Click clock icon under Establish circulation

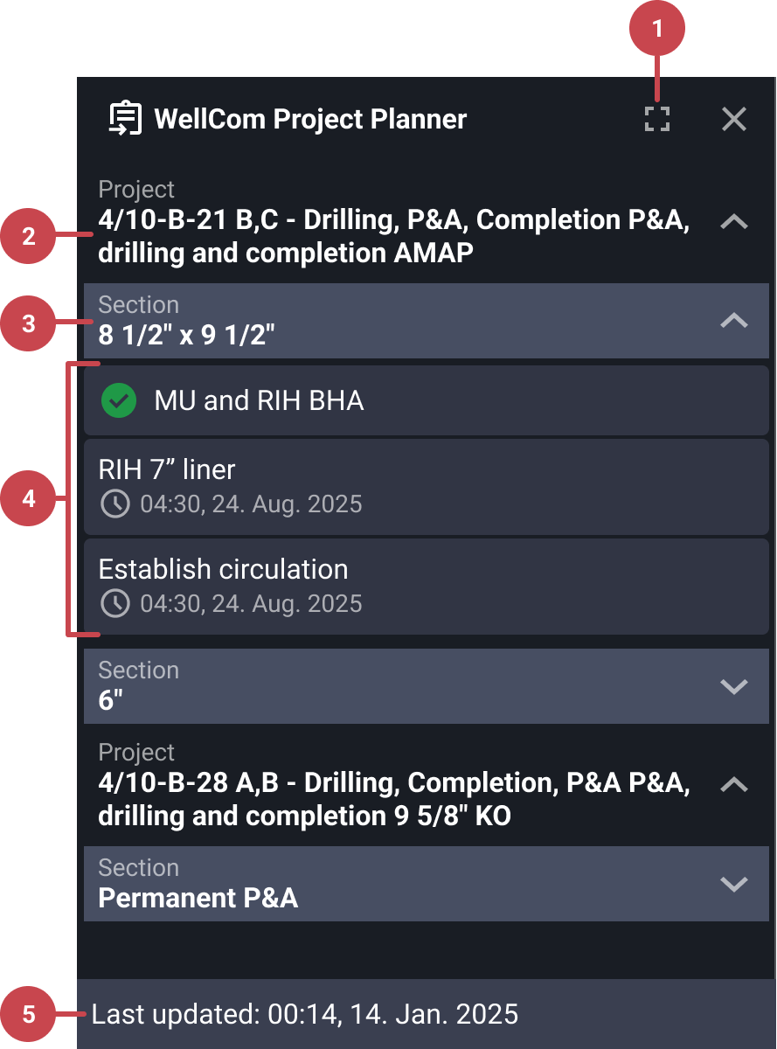tap(115, 604)
